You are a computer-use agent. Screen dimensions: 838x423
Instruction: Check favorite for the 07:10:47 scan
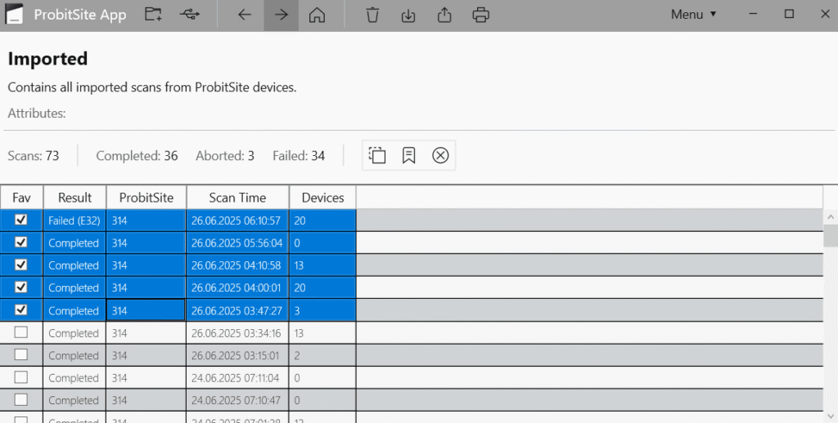point(20,399)
